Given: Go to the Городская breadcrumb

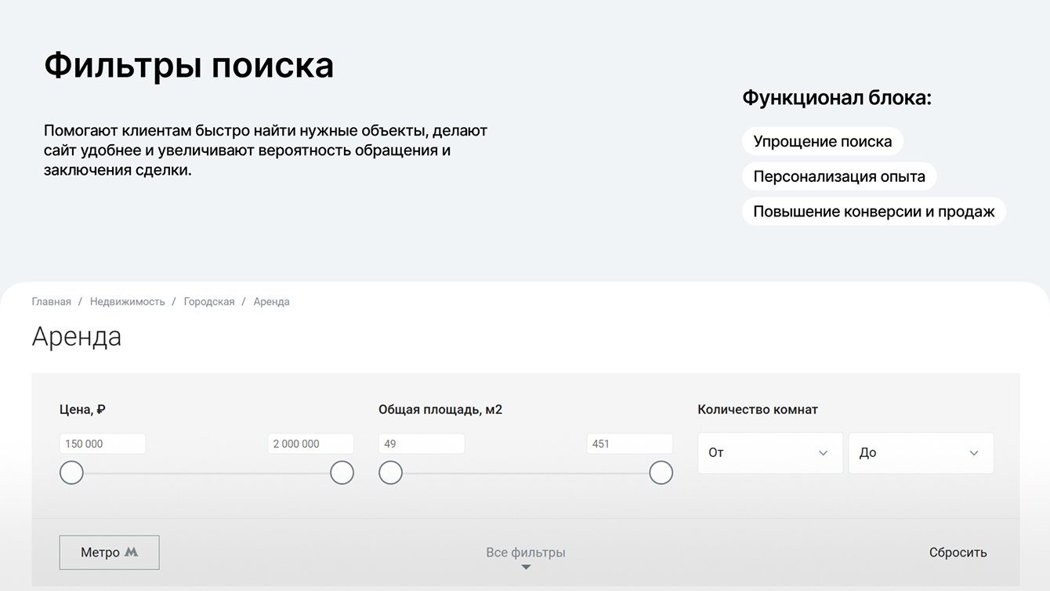Looking at the screenshot, I should pyautogui.click(x=209, y=302).
